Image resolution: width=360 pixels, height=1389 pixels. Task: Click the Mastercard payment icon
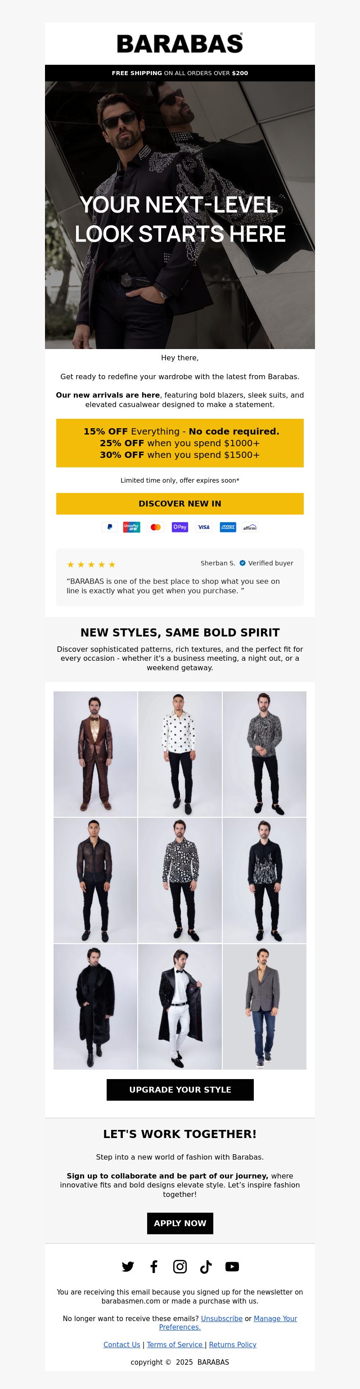pyautogui.click(x=155, y=527)
